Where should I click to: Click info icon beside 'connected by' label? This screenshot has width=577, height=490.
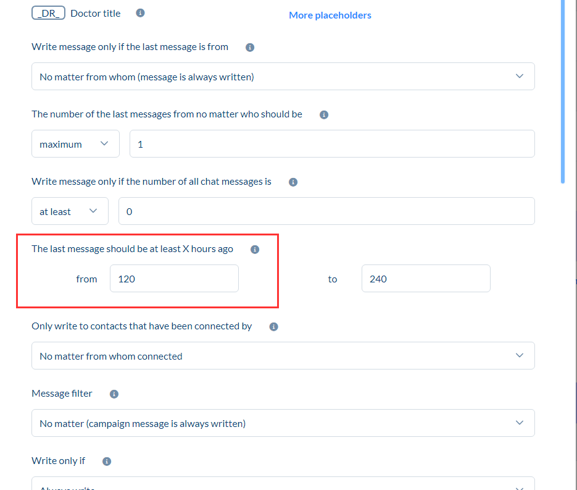tap(274, 327)
